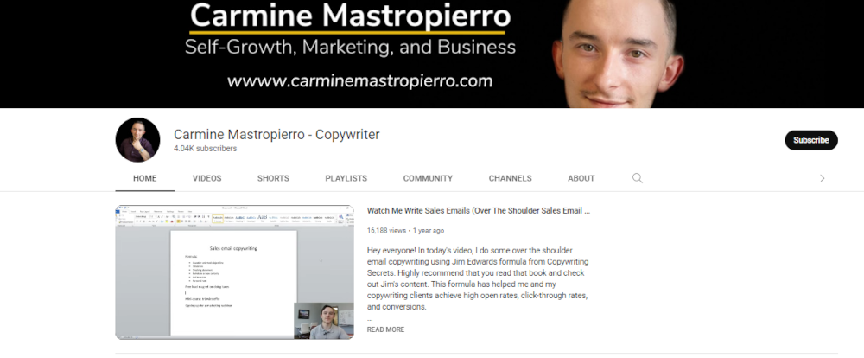The height and width of the screenshot is (358, 864).
Task: Expand description with READ MORE
Action: [385, 329]
